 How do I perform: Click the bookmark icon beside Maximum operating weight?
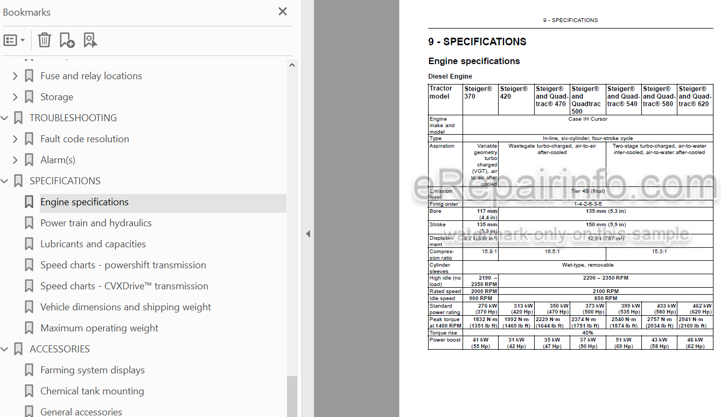(x=29, y=328)
